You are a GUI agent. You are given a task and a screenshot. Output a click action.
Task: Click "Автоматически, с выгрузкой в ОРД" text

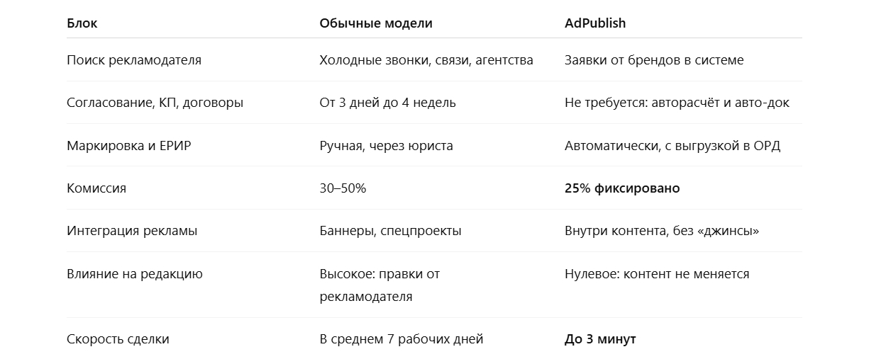pos(672,146)
